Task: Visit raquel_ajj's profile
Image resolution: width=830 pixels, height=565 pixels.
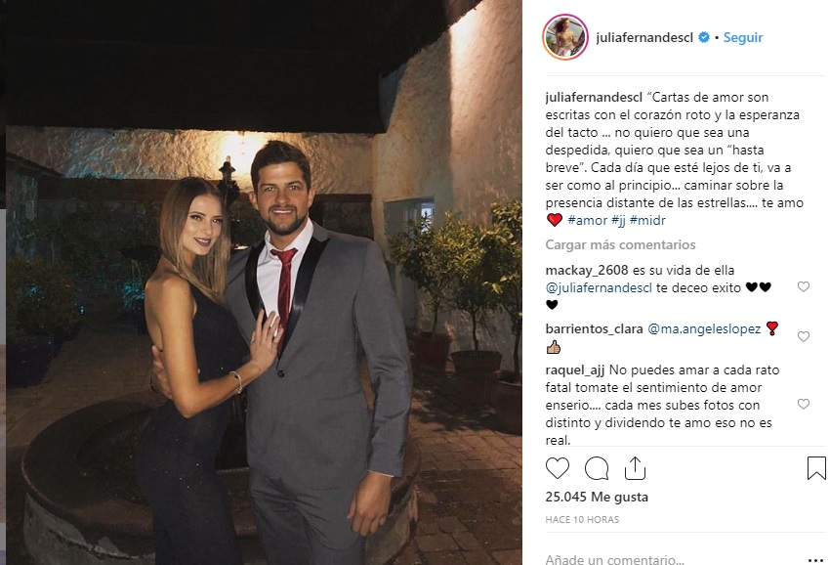Action: 575,369
